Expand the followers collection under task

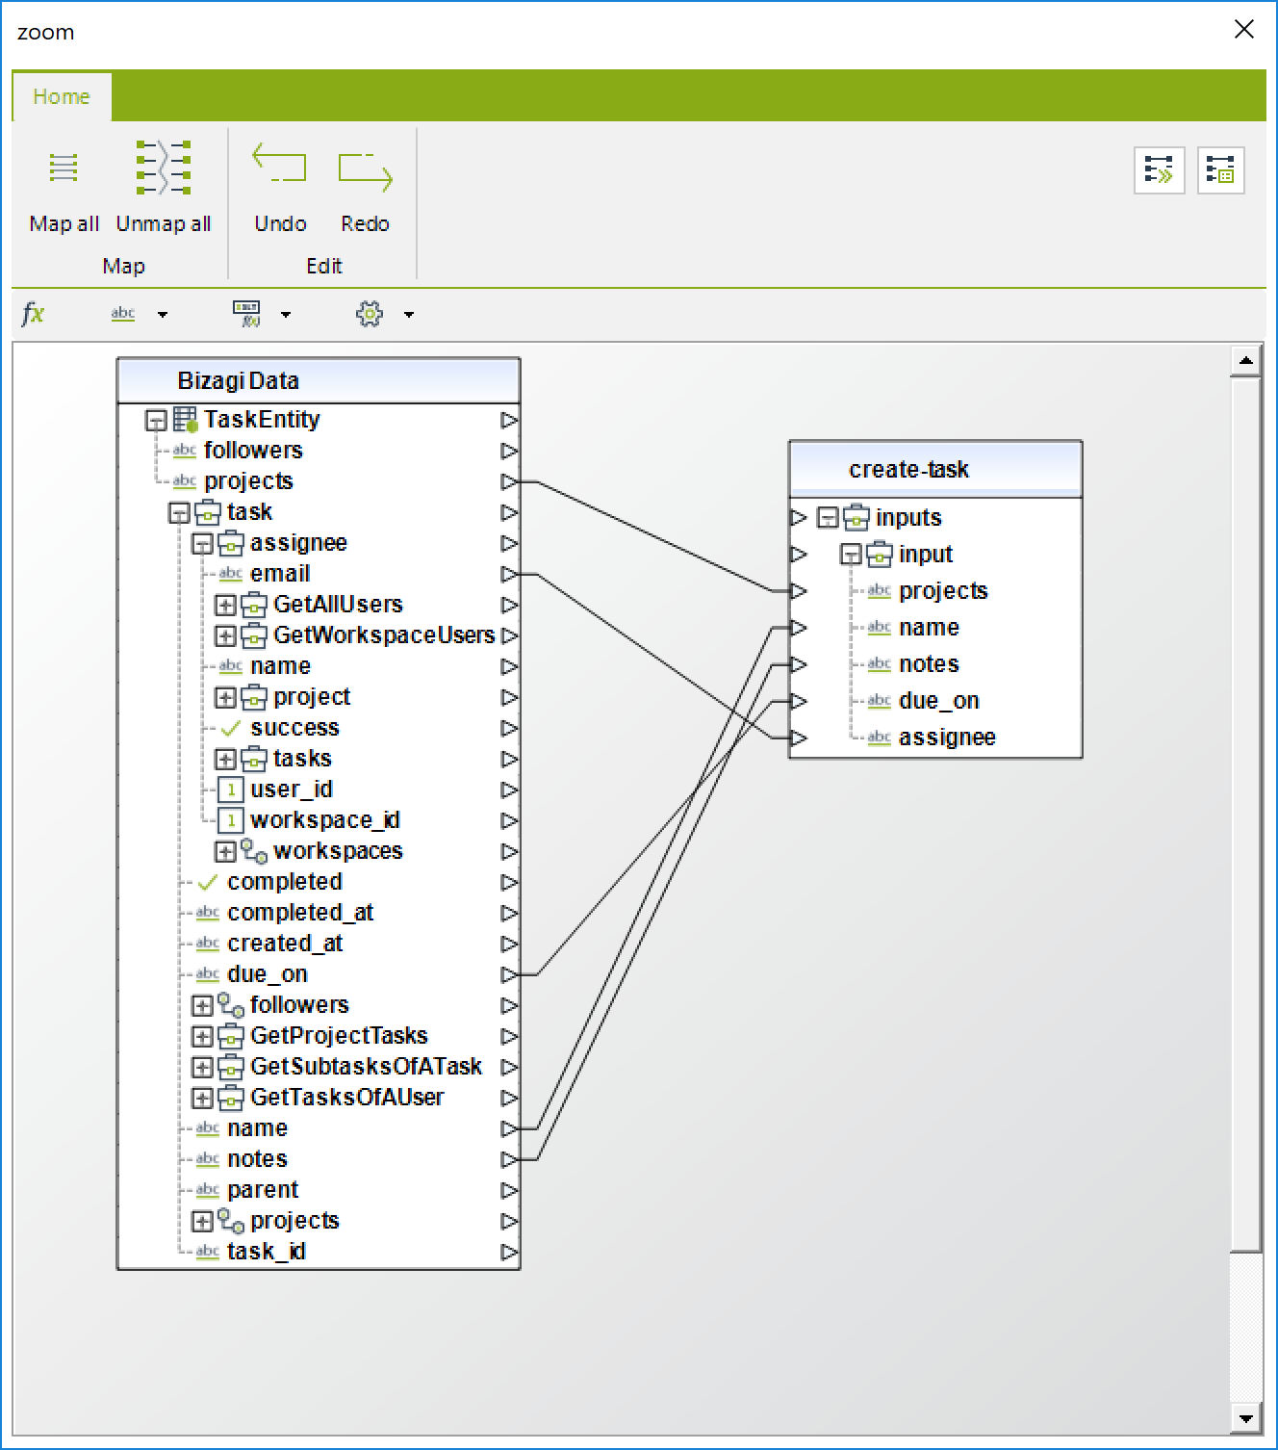[x=202, y=1005]
